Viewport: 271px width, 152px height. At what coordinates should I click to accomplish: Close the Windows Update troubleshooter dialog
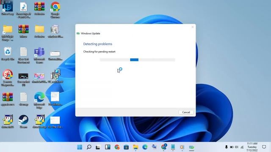point(192,27)
